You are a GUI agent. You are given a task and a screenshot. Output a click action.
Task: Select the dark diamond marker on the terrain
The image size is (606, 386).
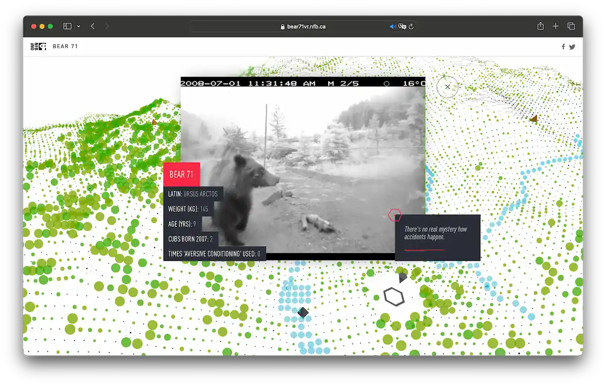pyautogui.click(x=303, y=313)
